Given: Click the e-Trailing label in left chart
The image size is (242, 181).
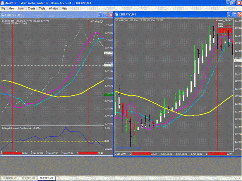Looking at the screenshot, I should pos(95,21).
